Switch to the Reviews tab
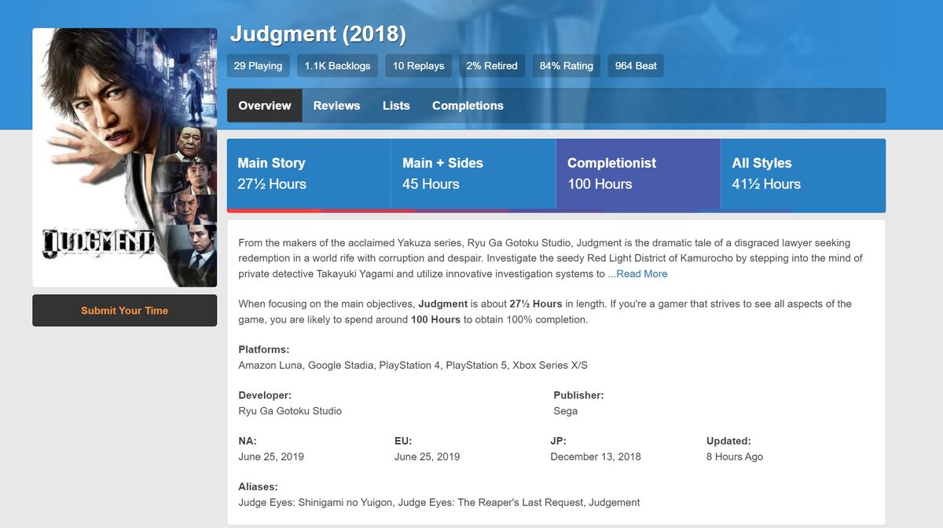Image resolution: width=943 pixels, height=528 pixels. (x=336, y=105)
